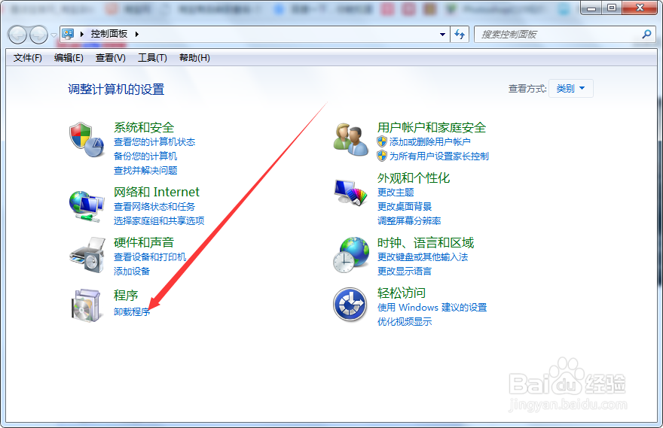The height and width of the screenshot is (428, 663).
Task: Click the 更改桌面背景 link
Action: click(x=405, y=207)
